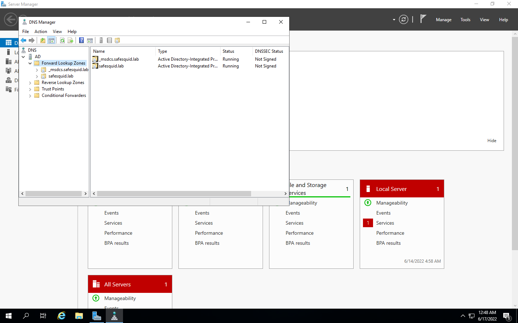This screenshot has height=323, width=518.
Task: Open dropdown arrow next to Server Manager refresh
Action: (394, 20)
